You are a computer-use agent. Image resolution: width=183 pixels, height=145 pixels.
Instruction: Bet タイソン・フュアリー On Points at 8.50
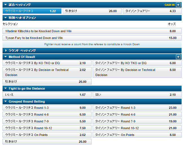[x=137, y=135]
